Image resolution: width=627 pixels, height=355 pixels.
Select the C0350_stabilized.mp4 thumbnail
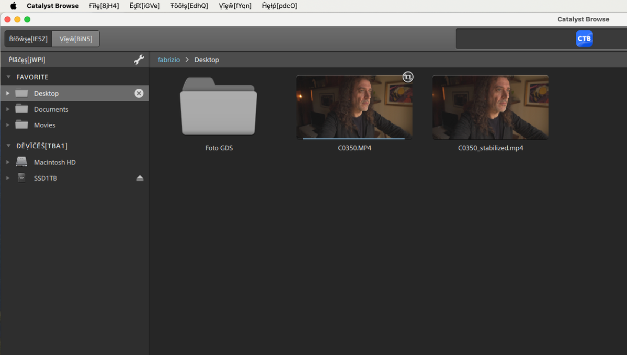[x=490, y=107]
